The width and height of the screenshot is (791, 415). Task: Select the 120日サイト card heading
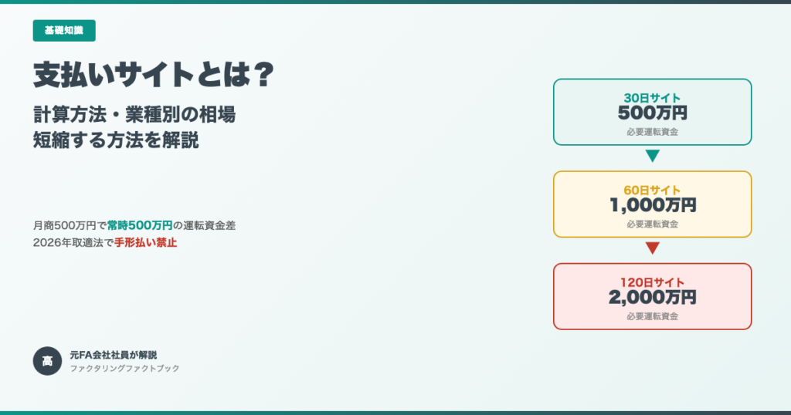point(652,282)
